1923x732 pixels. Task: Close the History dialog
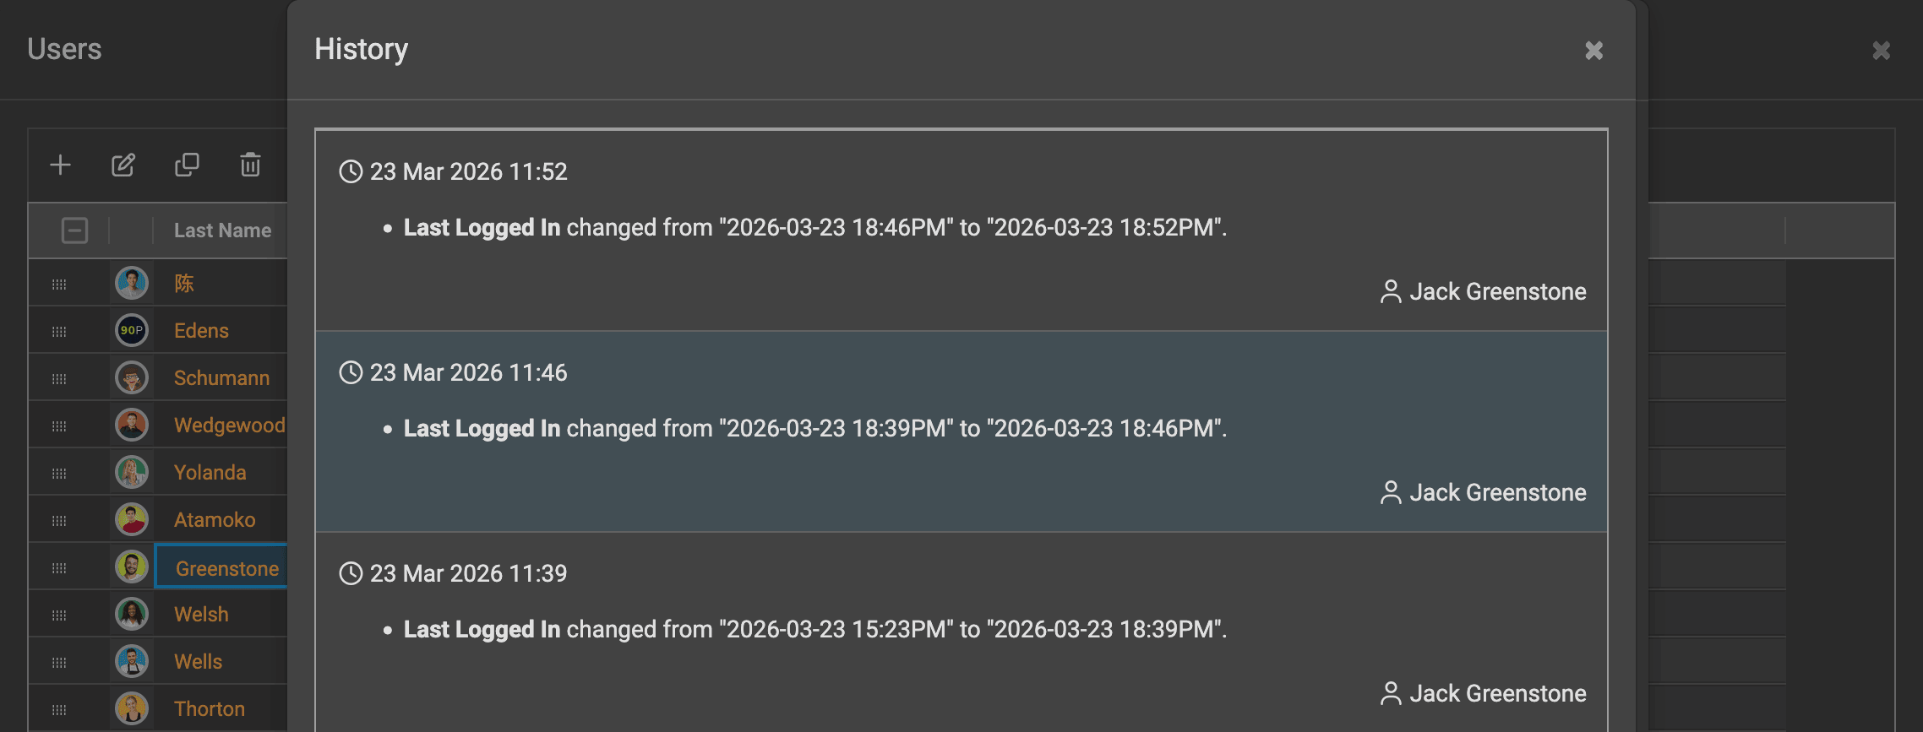(x=1593, y=51)
